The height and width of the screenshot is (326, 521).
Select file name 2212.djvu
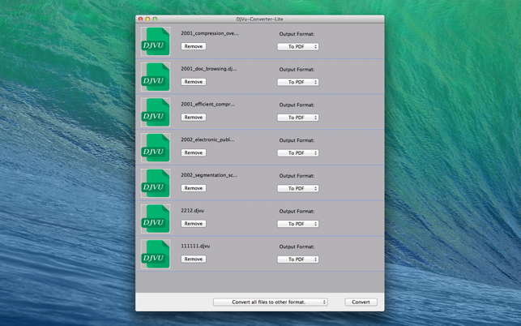point(192,211)
